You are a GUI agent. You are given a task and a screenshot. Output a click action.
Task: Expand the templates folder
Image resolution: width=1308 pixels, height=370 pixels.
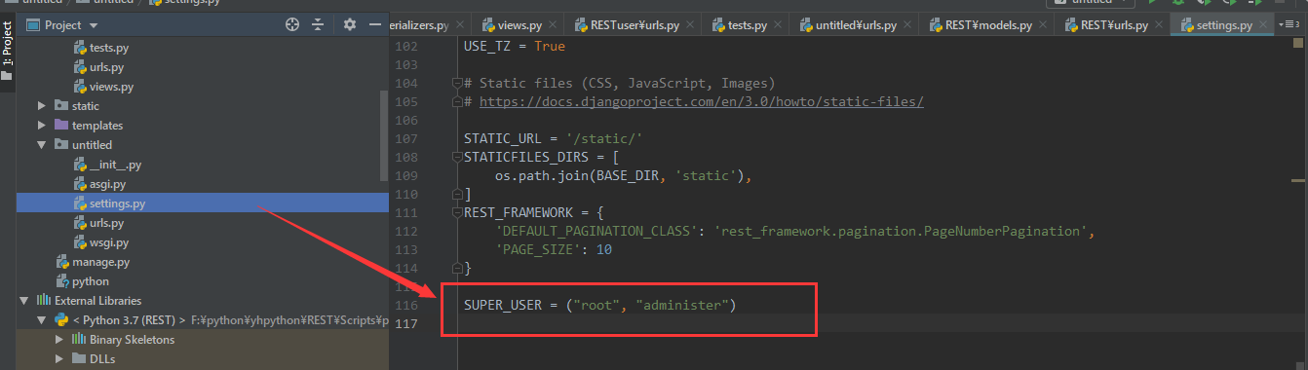pos(42,126)
